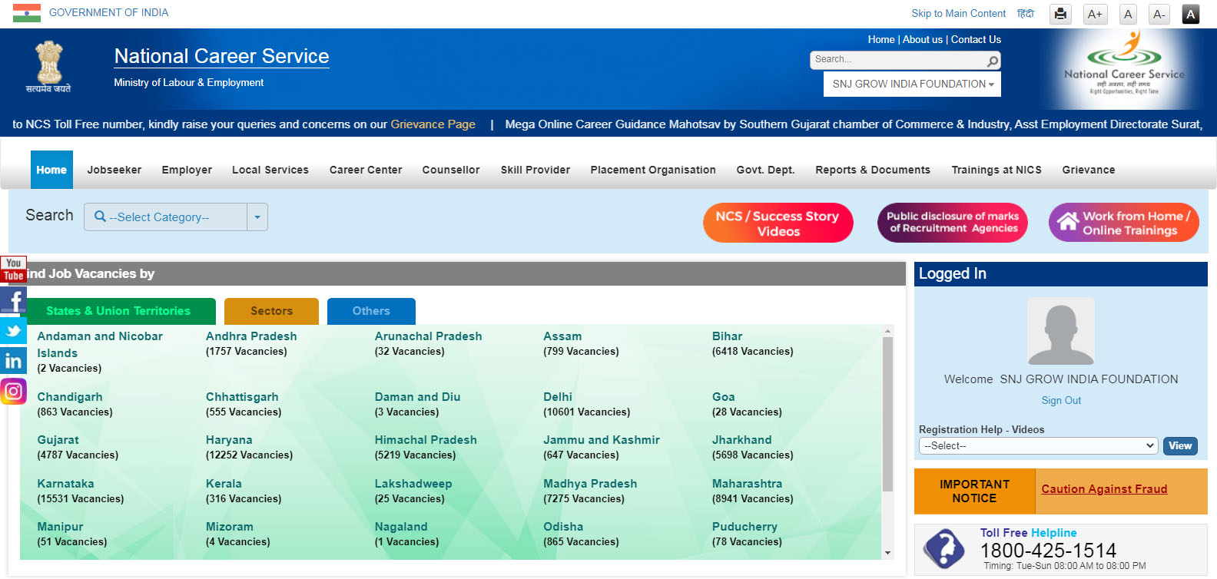Switch to the Sectors tab
This screenshot has width=1217, height=579.
click(271, 311)
